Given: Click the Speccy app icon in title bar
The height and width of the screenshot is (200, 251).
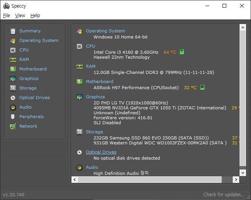Looking at the screenshot, I should (x=6, y=6).
